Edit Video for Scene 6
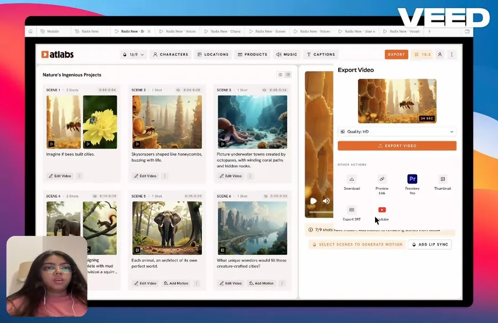 click(x=231, y=283)
